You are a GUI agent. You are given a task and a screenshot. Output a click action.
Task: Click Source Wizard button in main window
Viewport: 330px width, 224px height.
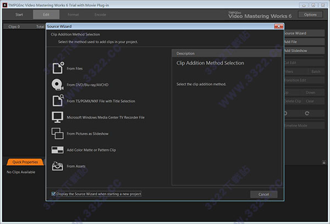pyautogui.click(x=304, y=33)
